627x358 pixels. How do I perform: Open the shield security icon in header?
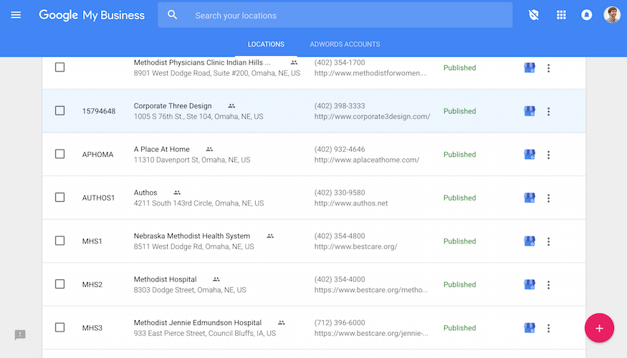533,15
